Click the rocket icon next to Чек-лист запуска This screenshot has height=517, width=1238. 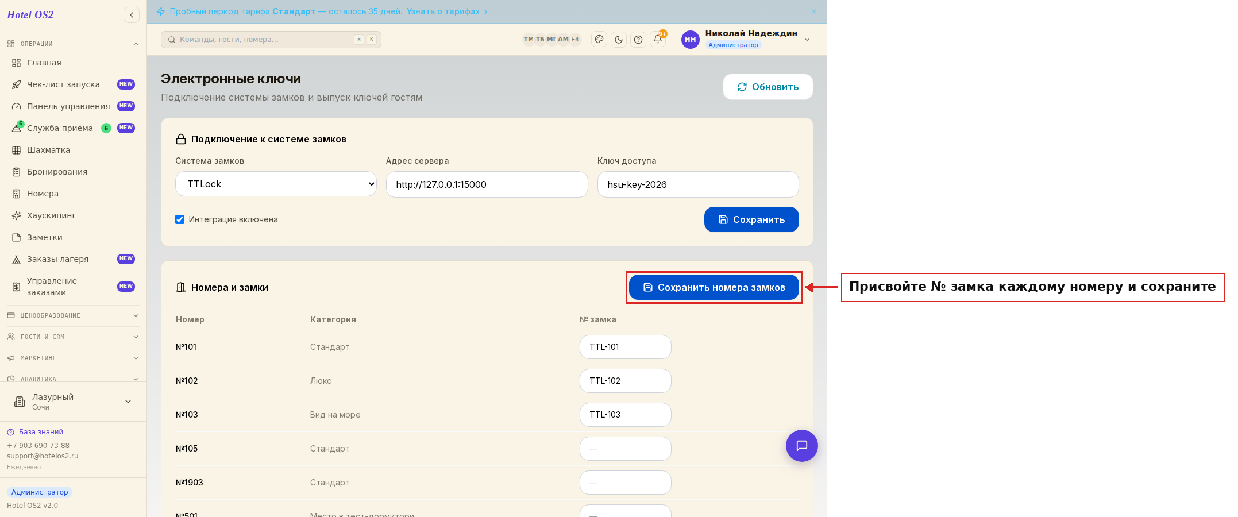(x=17, y=84)
